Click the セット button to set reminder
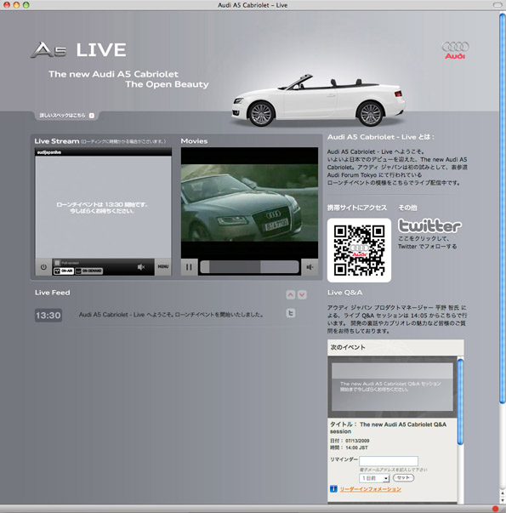This screenshot has height=513, width=506. click(x=403, y=477)
